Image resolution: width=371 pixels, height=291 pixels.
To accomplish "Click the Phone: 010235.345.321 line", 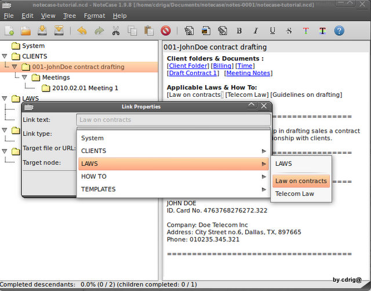I will [203, 239].
